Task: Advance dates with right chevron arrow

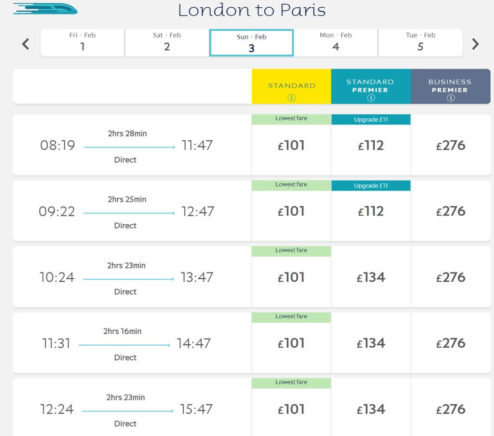Action: (475, 44)
